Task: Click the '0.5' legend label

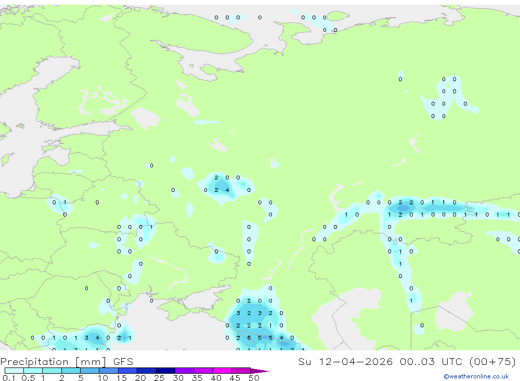Action: (28, 378)
